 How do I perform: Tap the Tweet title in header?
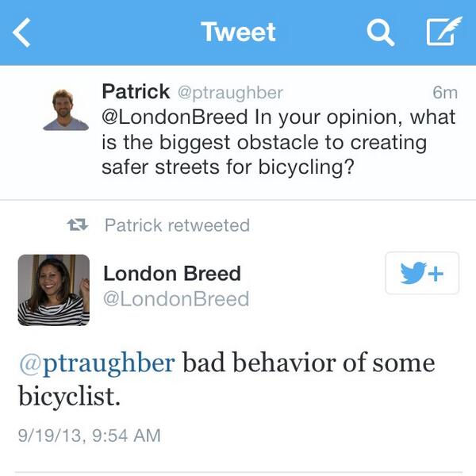238,33
